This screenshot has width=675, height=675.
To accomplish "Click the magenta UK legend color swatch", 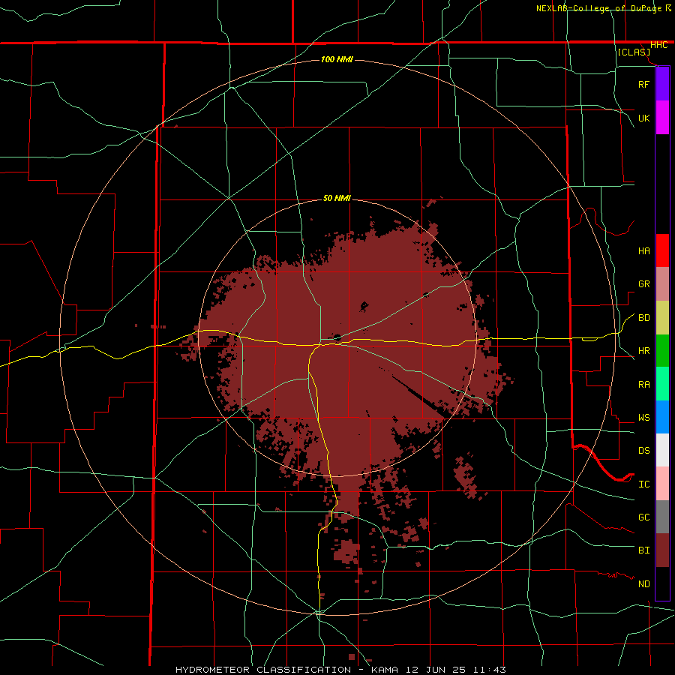I will pyautogui.click(x=662, y=118).
